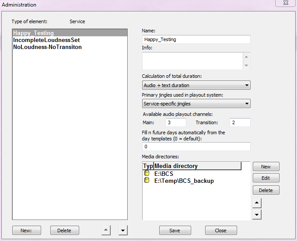Move media directory down with arrow button
The width and height of the screenshot is (297, 241).
click(x=257, y=214)
